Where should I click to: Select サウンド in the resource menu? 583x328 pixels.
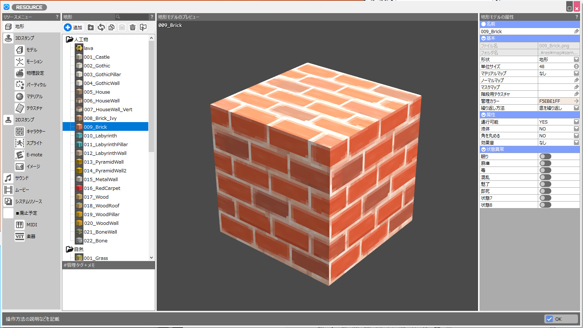pyautogui.click(x=22, y=178)
